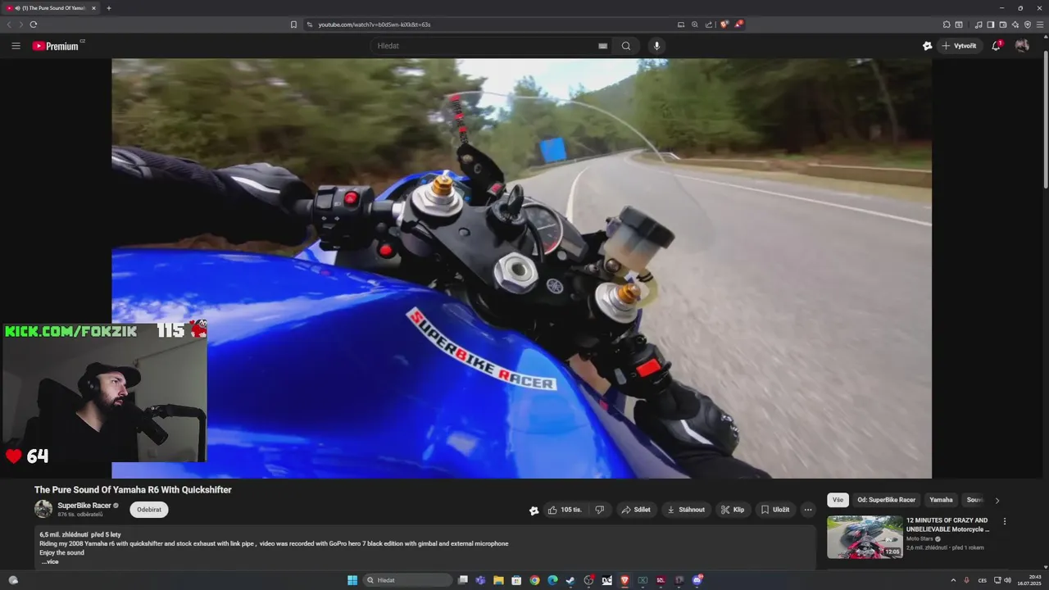Screen dimensions: 1049x590
Task: Dislike the video with thumbs down
Action: [600, 510]
